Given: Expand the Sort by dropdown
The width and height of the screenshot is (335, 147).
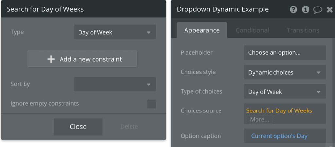Looking at the screenshot, I should coord(115,84).
